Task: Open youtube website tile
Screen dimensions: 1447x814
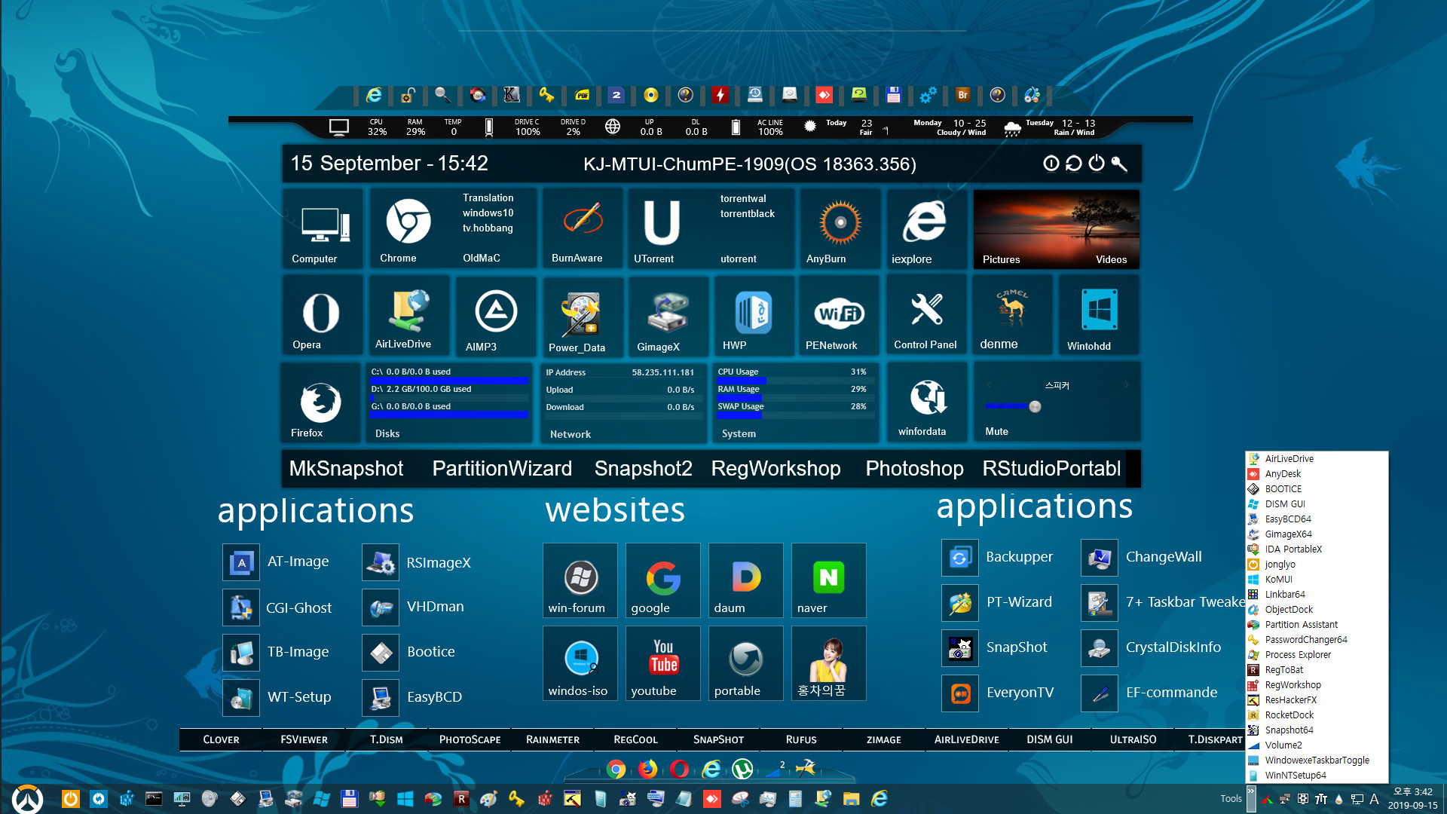Action: point(662,663)
